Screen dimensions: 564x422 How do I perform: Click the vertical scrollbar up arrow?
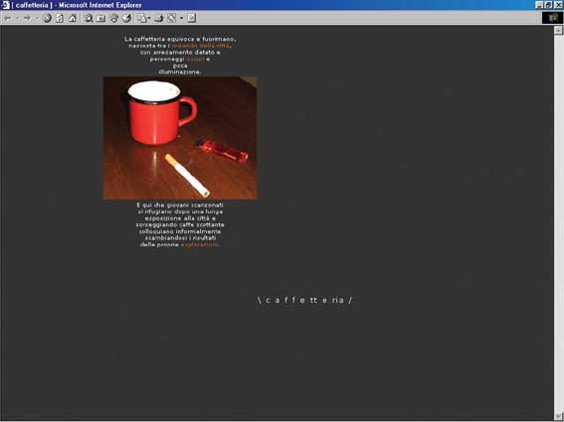coord(558,30)
